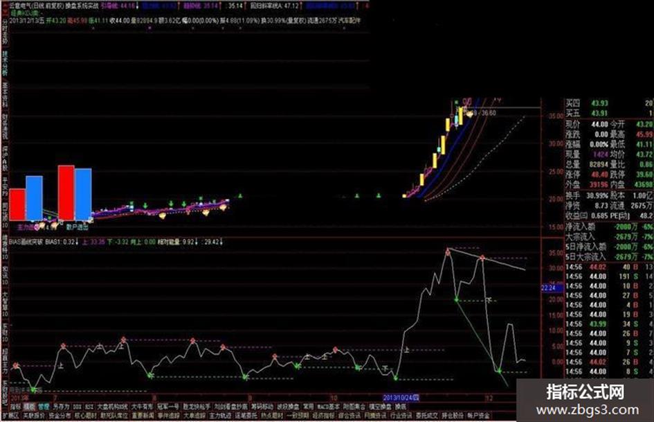Open the 委托成交 bottom tab

click(427, 416)
